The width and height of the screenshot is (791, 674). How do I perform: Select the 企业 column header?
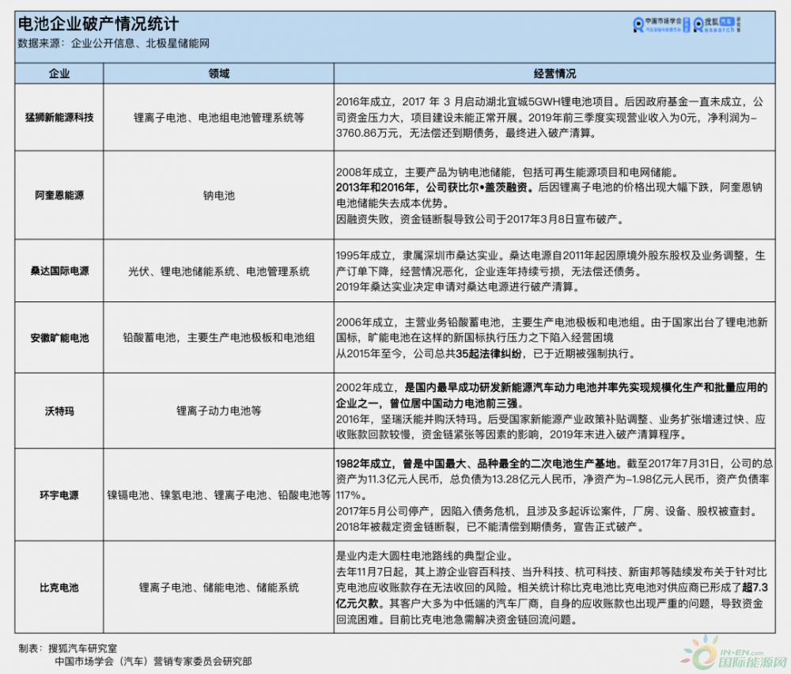59,74
